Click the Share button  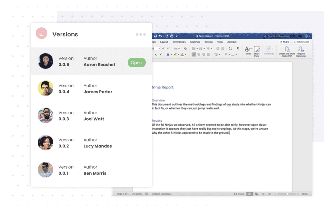point(284,42)
